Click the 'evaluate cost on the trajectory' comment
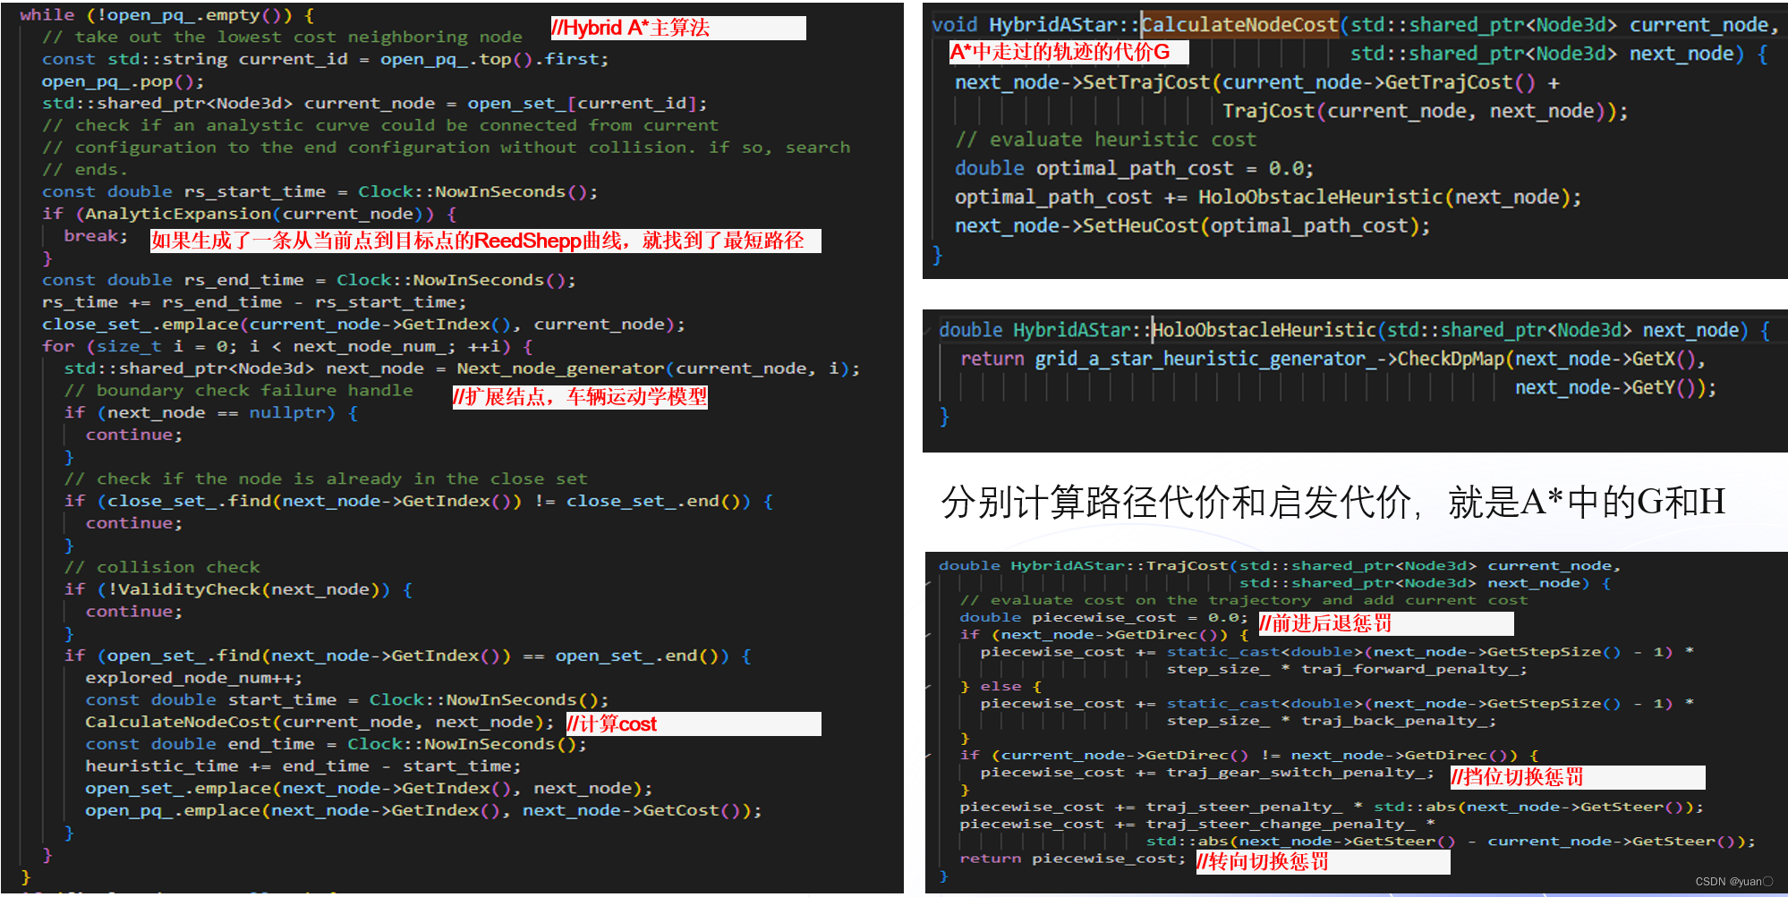The image size is (1788, 897). pos(1244,600)
